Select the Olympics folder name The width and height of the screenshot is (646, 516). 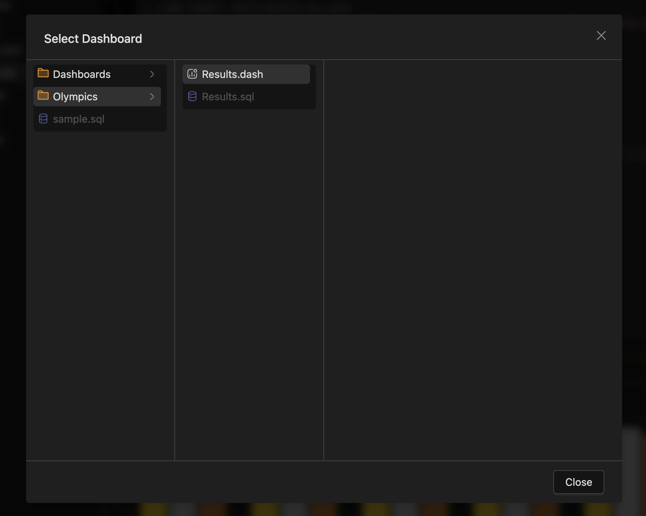(x=75, y=97)
